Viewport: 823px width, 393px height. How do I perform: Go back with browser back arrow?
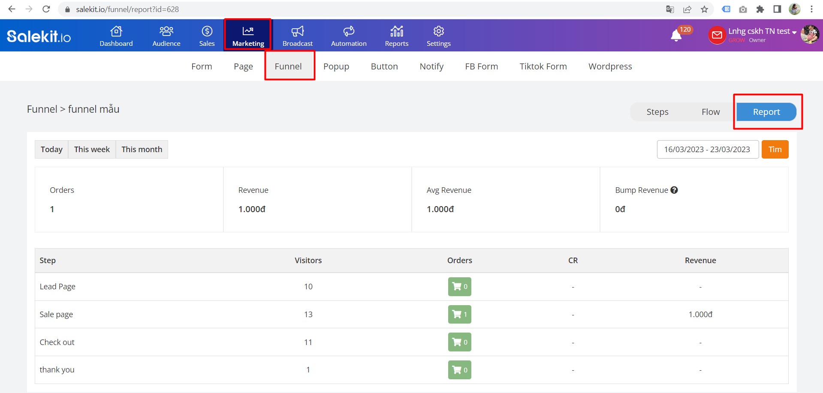pyautogui.click(x=12, y=9)
